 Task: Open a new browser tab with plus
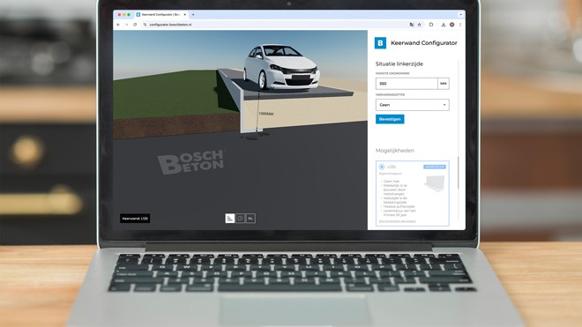tap(193, 14)
